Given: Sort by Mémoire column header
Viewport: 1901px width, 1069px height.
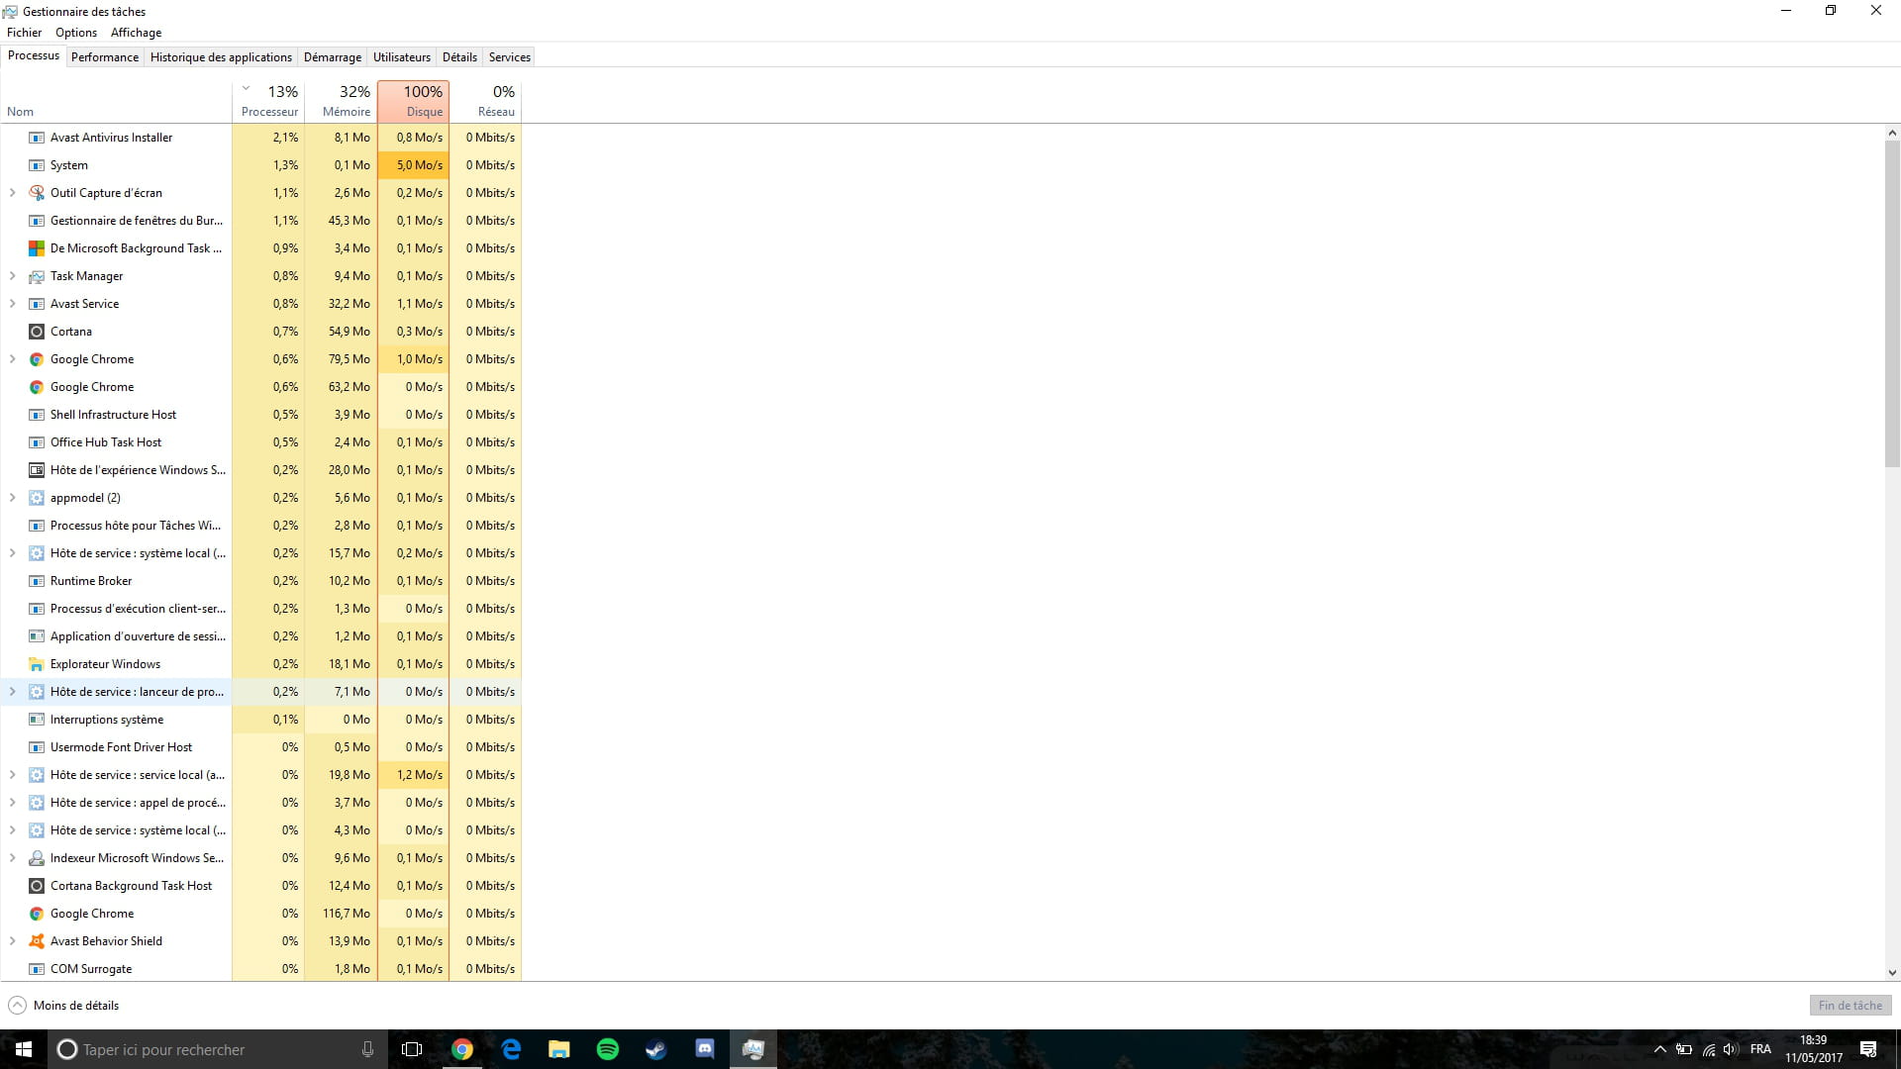Looking at the screenshot, I should click(341, 101).
